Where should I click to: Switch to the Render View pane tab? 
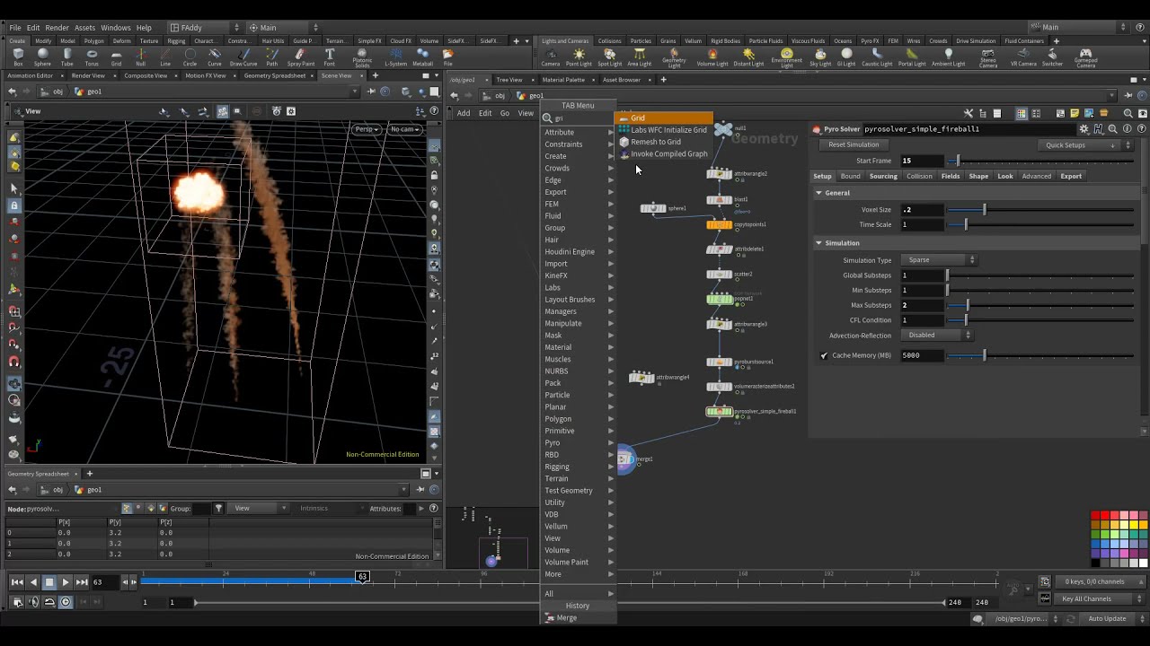88,76
